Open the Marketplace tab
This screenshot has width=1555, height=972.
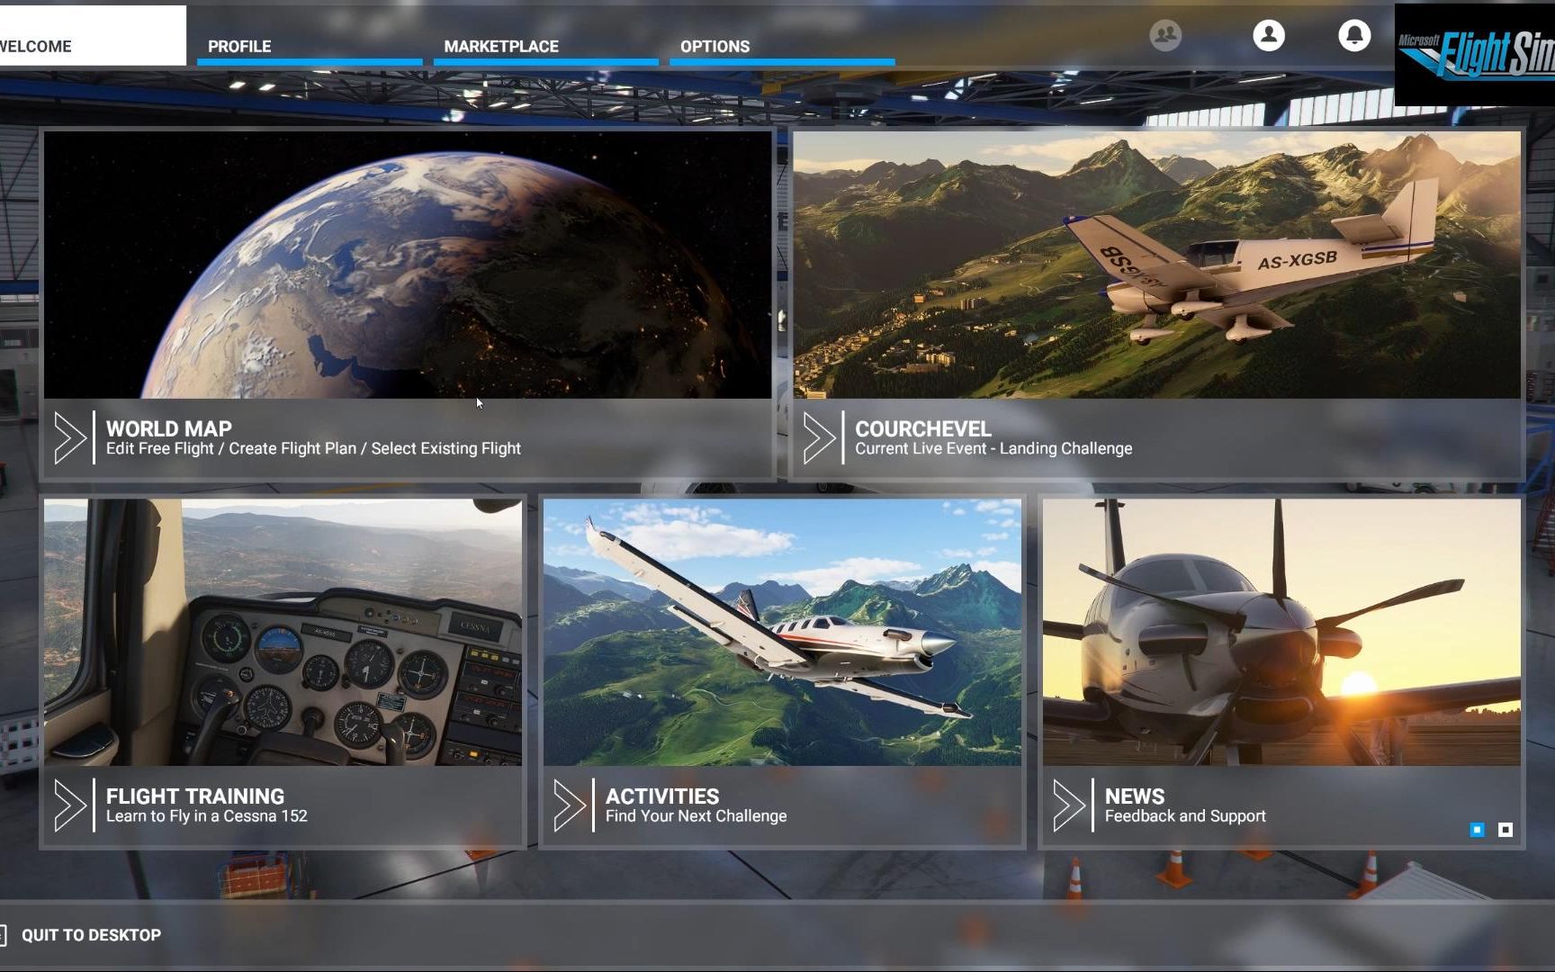pos(545,46)
